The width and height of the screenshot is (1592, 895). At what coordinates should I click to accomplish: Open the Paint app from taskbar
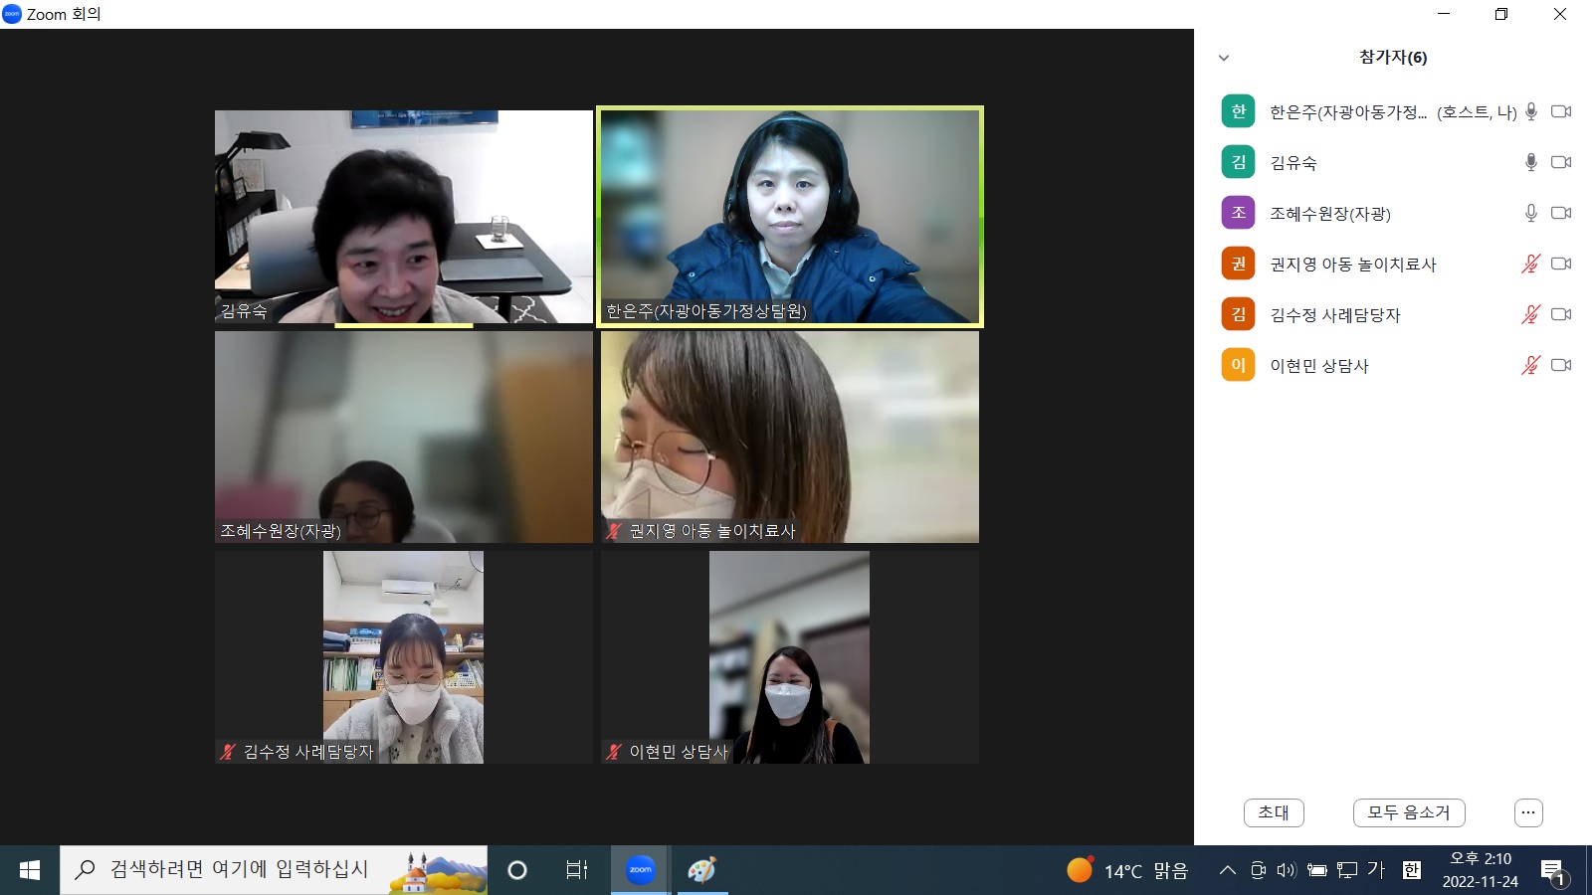click(701, 870)
